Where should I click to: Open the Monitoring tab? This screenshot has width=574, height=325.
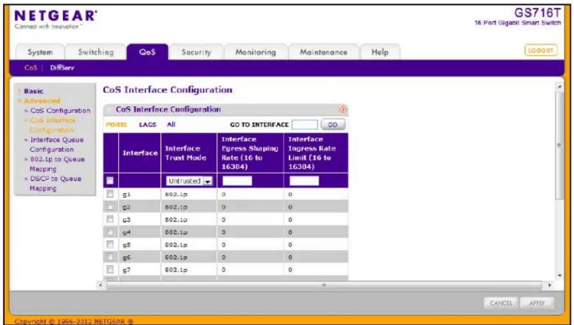(x=256, y=52)
